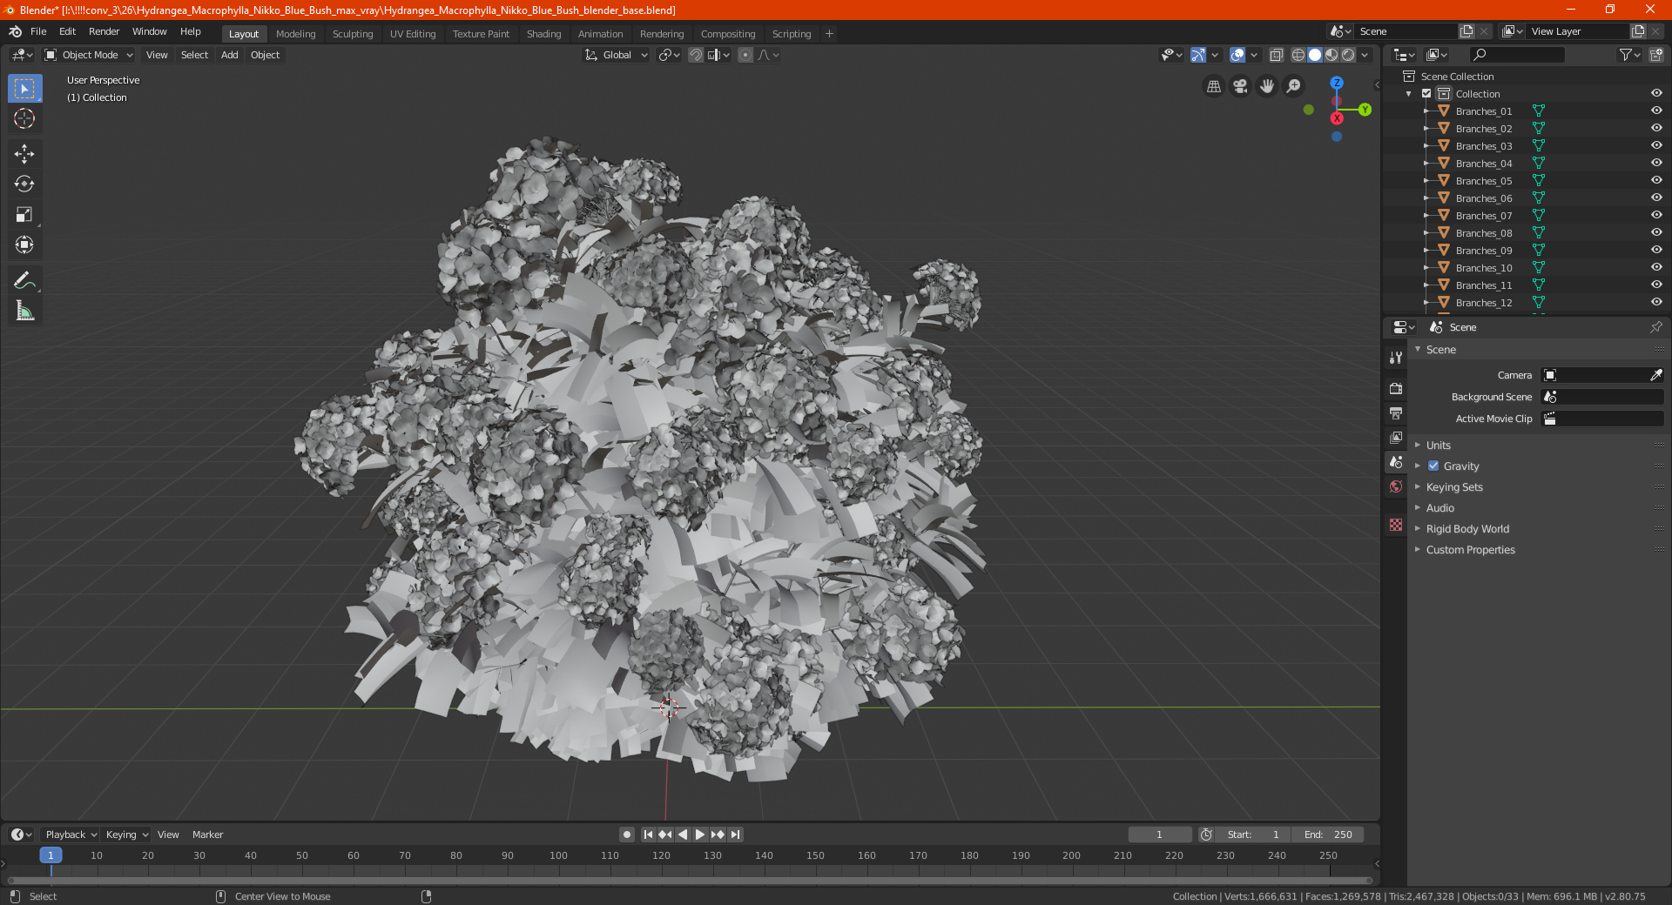The image size is (1672, 905).
Task: Toggle perspective/orthographic grid view icon
Action: tap(1214, 86)
